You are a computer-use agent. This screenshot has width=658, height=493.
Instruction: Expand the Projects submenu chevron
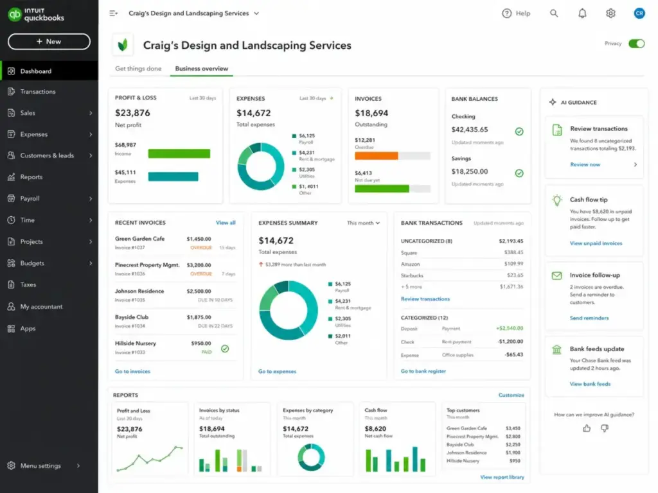click(91, 241)
